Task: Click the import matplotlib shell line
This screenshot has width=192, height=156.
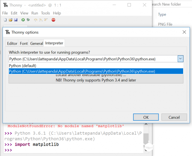Action: pyautogui.click(x=37, y=144)
